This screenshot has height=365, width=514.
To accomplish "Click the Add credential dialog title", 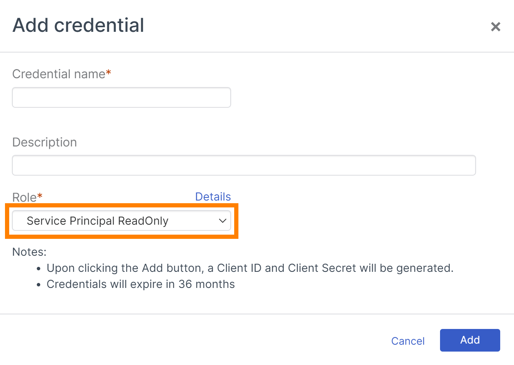I will coord(78,25).
